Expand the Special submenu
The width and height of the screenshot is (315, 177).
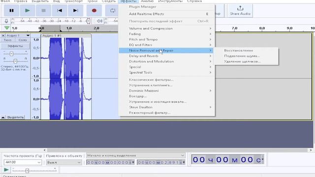(x=167, y=67)
